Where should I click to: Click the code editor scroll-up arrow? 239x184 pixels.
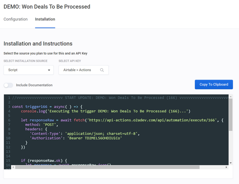pos(230,96)
